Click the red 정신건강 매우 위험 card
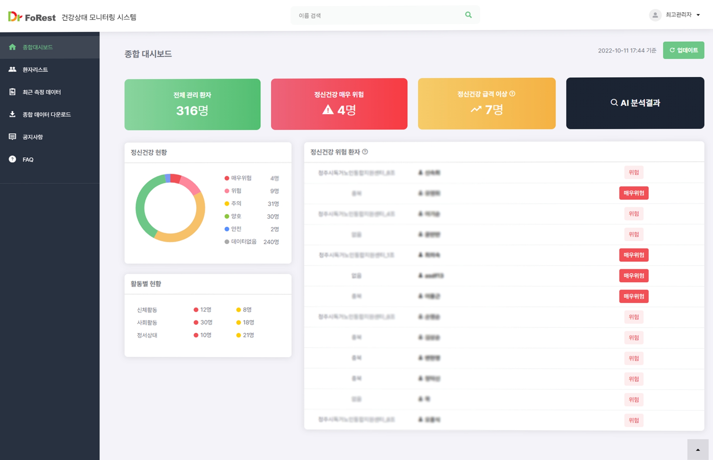The height and width of the screenshot is (460, 713). pos(339,104)
